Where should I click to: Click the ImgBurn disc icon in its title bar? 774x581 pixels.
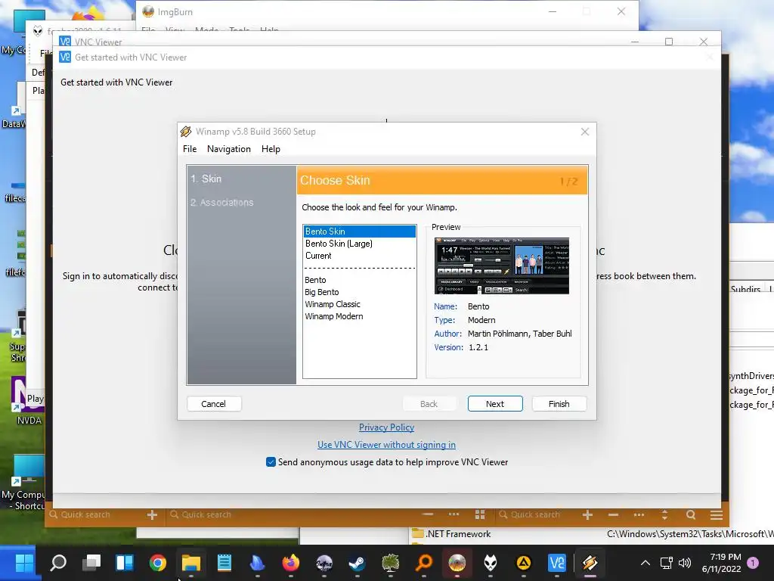pos(148,11)
